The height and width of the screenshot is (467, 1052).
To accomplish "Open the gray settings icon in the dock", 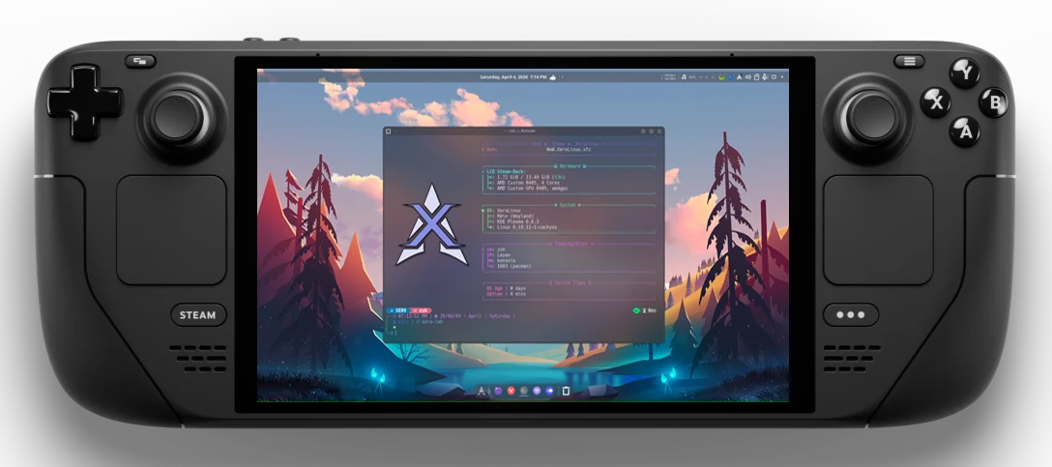I will click(524, 391).
